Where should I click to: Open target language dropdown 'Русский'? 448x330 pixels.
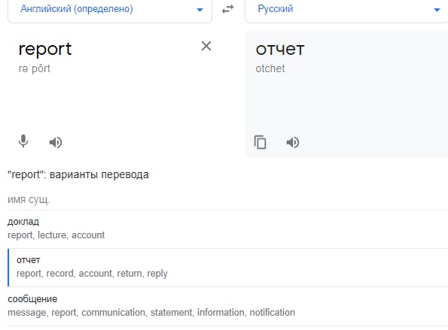pyautogui.click(x=346, y=10)
